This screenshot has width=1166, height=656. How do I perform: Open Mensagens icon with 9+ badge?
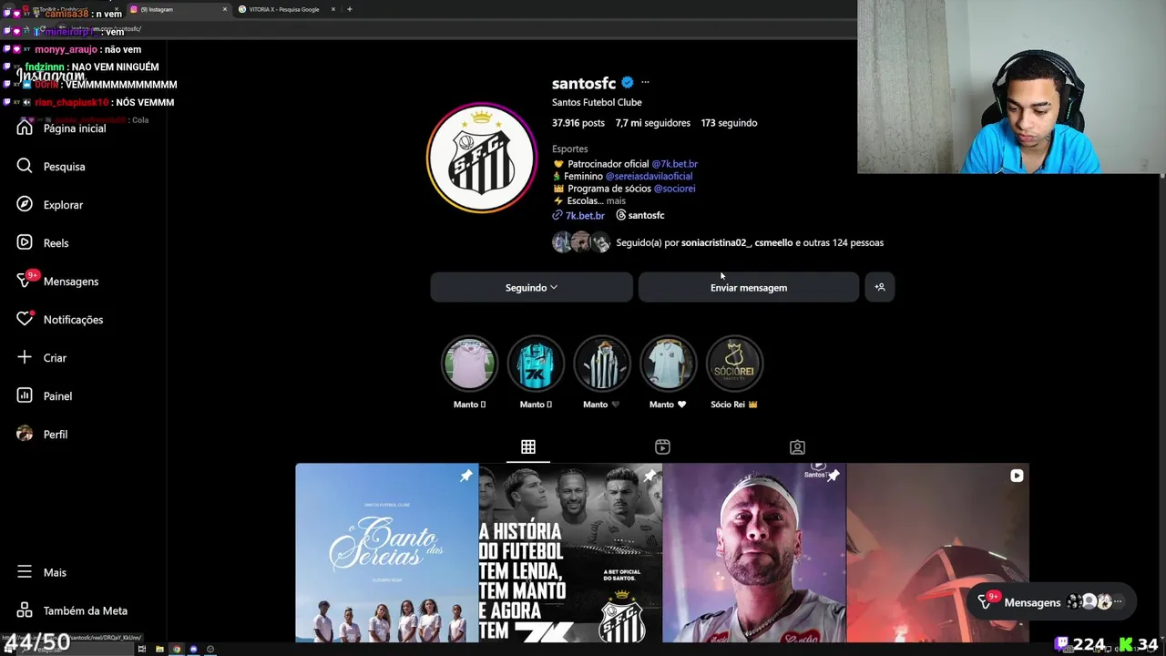[25, 281]
